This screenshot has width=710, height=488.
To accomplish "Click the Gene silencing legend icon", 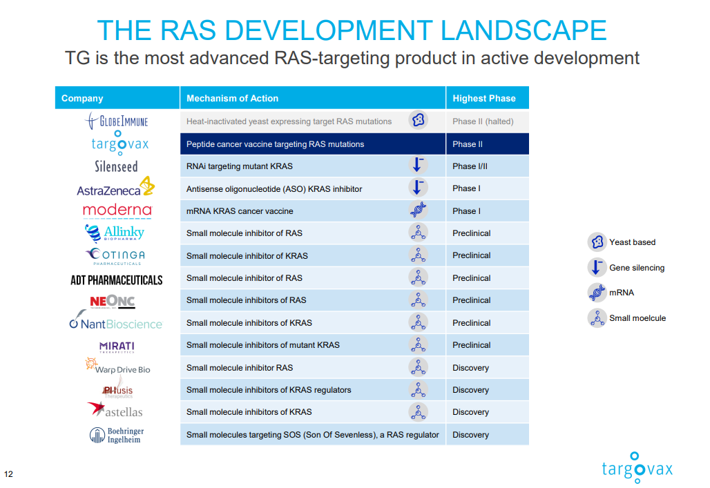I will coord(597,268).
